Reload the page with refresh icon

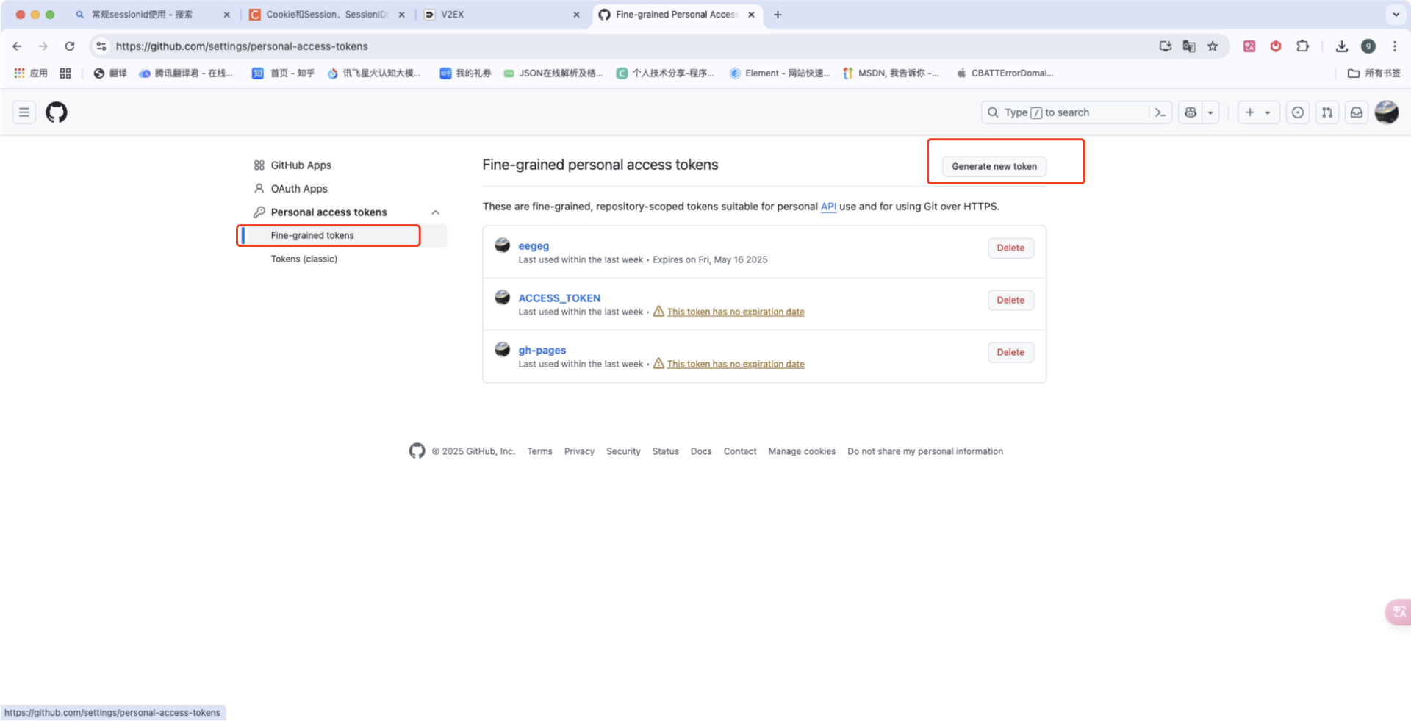tap(70, 46)
